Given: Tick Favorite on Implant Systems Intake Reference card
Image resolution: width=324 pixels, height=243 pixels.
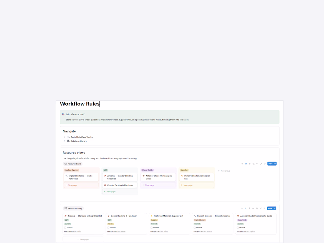Looking at the screenshot, I should coord(195,227).
